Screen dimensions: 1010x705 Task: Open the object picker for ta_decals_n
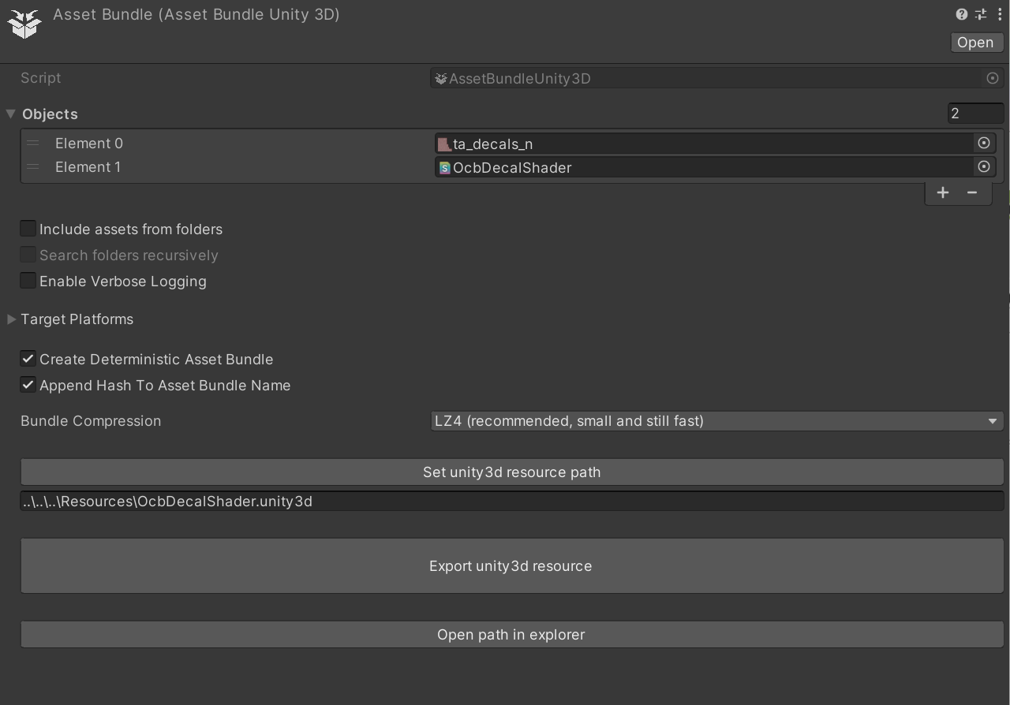[x=984, y=144]
